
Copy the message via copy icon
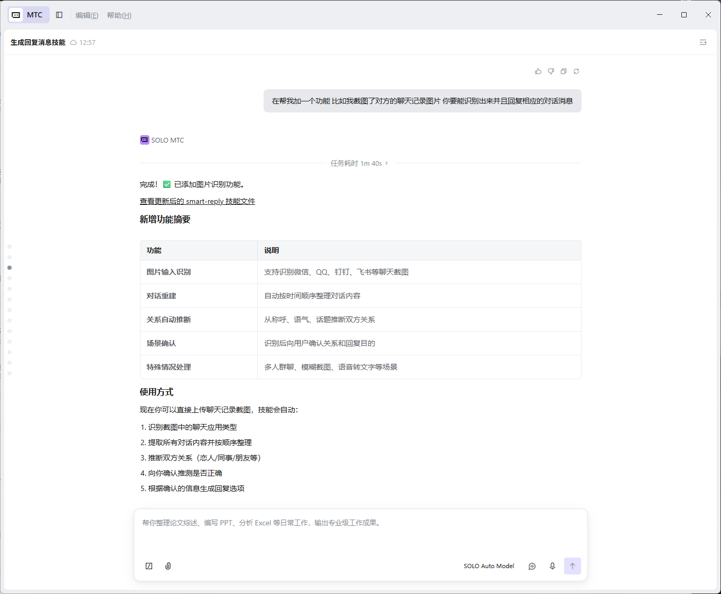(x=564, y=71)
